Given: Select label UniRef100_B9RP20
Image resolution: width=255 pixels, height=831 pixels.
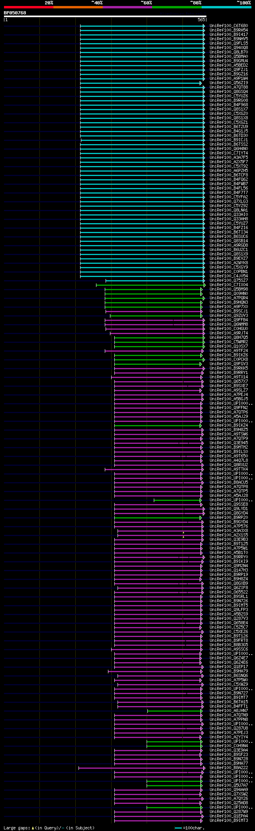Looking at the screenshot, I should [x=229, y=518].
